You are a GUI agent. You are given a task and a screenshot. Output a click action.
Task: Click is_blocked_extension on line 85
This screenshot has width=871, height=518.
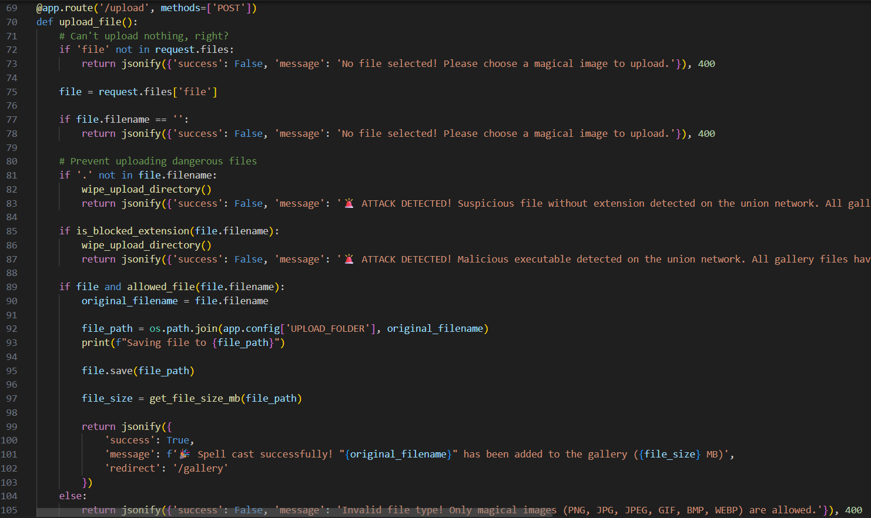pyautogui.click(x=132, y=231)
